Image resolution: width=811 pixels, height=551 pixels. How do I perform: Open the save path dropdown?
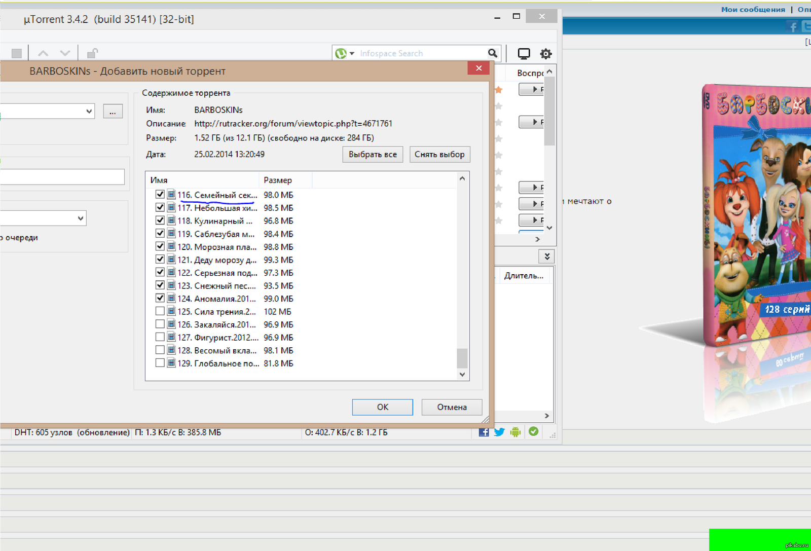(x=89, y=111)
